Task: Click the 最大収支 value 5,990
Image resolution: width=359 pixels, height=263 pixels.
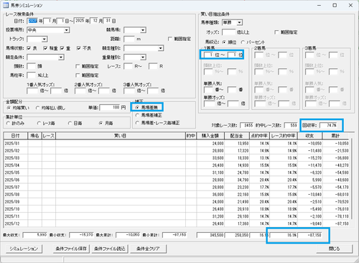Action: [x=35, y=235]
